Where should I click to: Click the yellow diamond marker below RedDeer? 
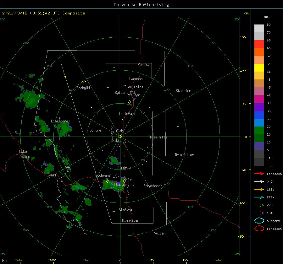pos(129,102)
